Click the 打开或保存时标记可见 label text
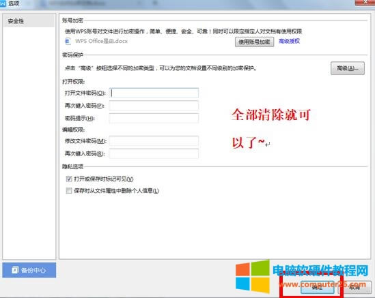Image resolution: width=375 pixels, height=298 pixels. pos(104,179)
